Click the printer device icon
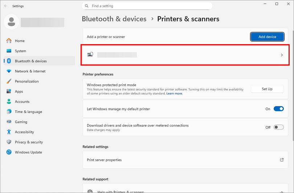 (x=90, y=55)
